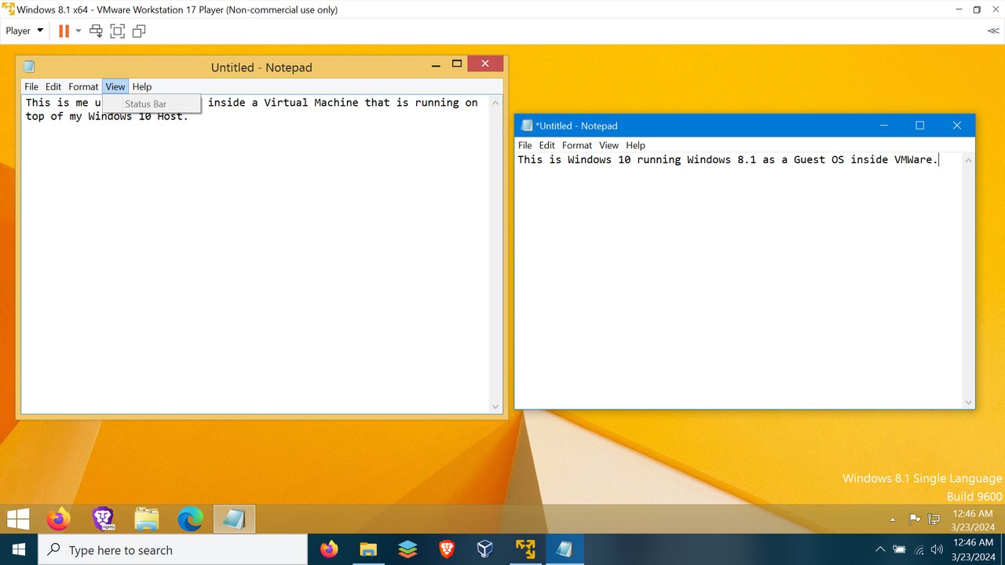The height and width of the screenshot is (565, 1005).
Task: Open Help menu in the Windows 8.1 Notepad
Action: point(142,87)
